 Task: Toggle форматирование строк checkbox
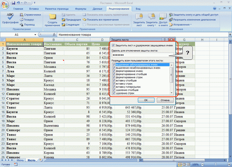coord(114,77)
